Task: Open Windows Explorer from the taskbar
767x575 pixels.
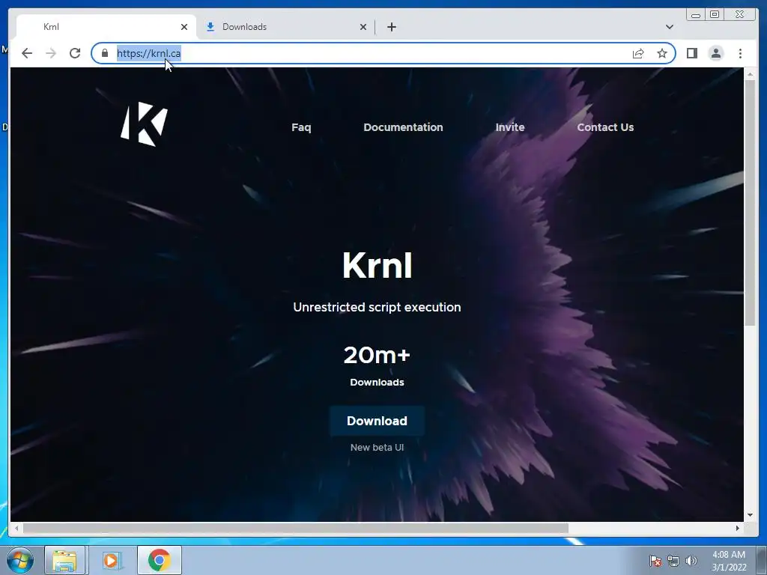Action: (x=65, y=560)
